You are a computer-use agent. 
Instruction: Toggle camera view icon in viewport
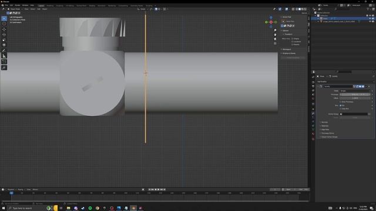pos(275,39)
